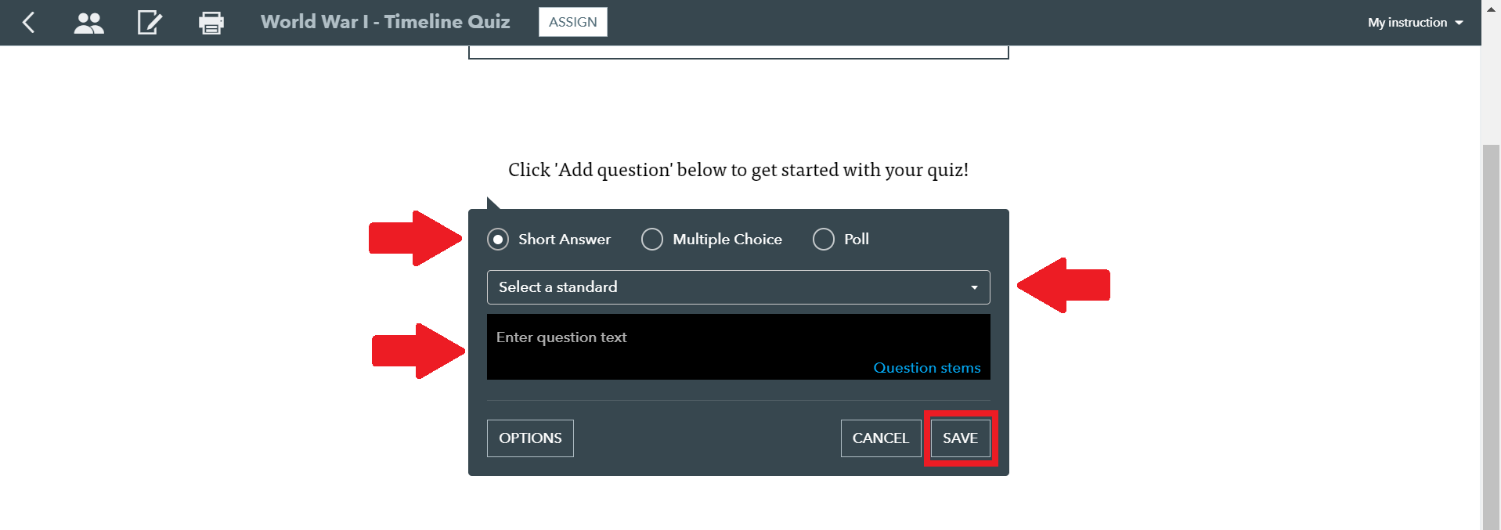The height and width of the screenshot is (530, 1501).
Task: Select the Poll radio option
Action: pyautogui.click(x=824, y=239)
